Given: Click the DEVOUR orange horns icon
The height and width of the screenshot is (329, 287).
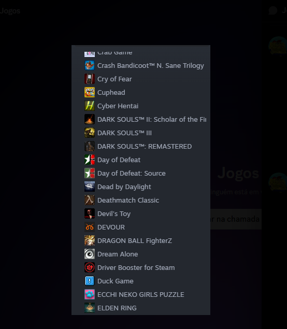Looking at the screenshot, I should click(x=90, y=227).
